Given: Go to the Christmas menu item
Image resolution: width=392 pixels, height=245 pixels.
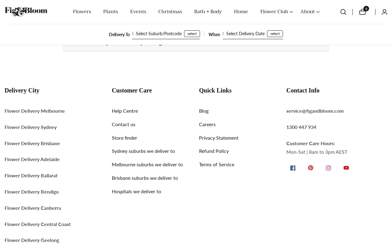Looking at the screenshot, I should pyautogui.click(x=170, y=12).
